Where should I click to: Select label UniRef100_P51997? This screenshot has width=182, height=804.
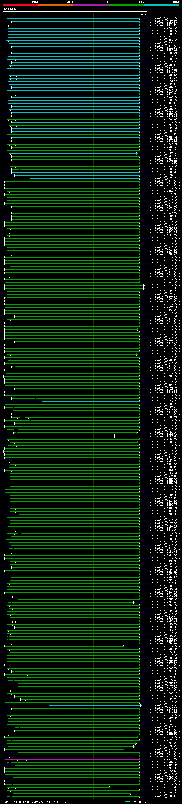(x=163, y=517)
